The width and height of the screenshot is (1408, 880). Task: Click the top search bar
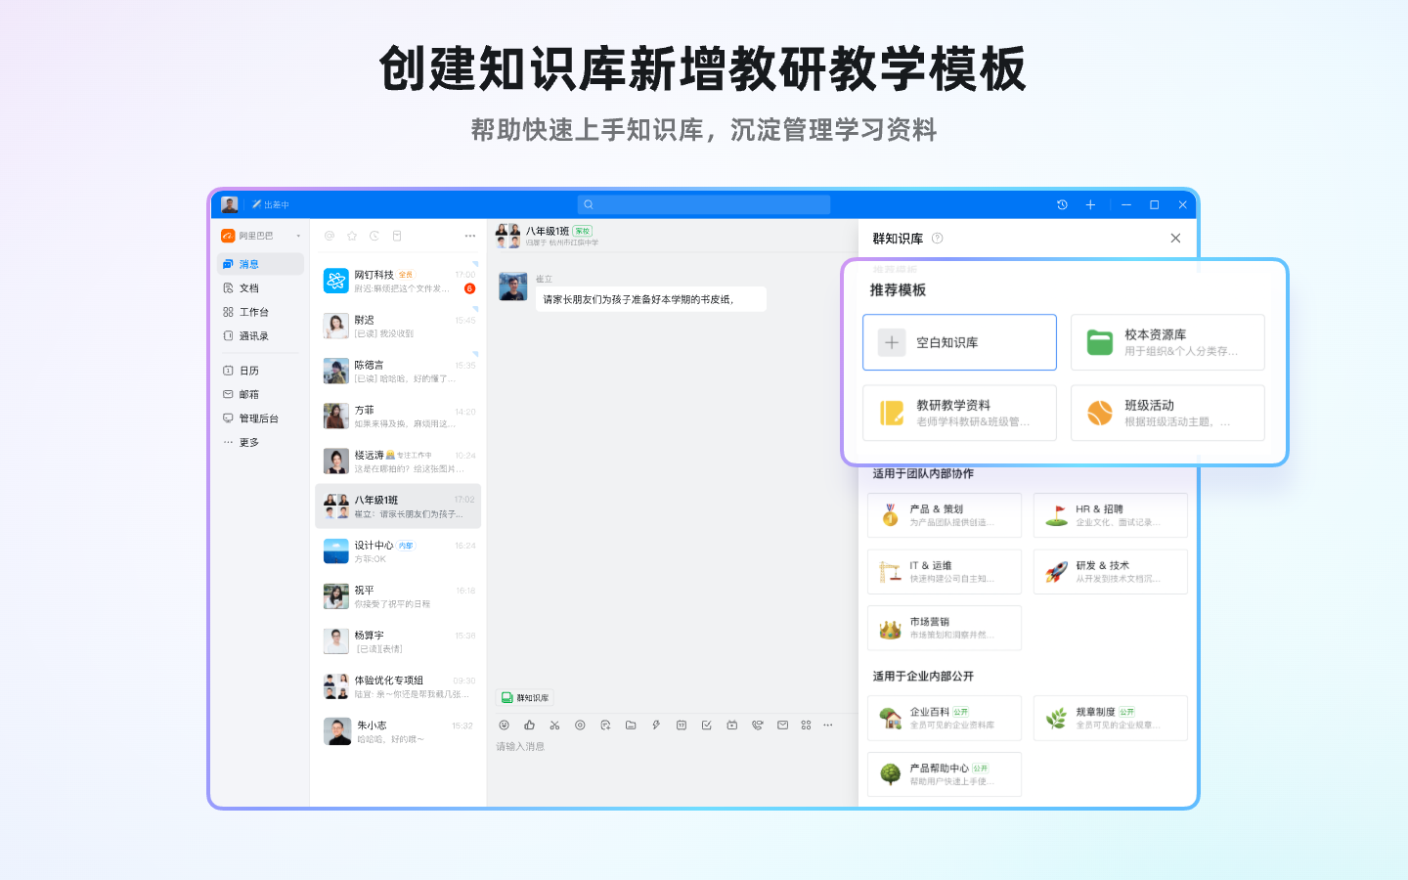[x=704, y=204]
